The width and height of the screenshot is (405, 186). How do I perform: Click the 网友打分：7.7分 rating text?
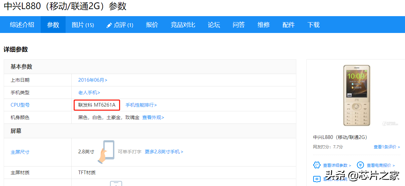click(328, 147)
